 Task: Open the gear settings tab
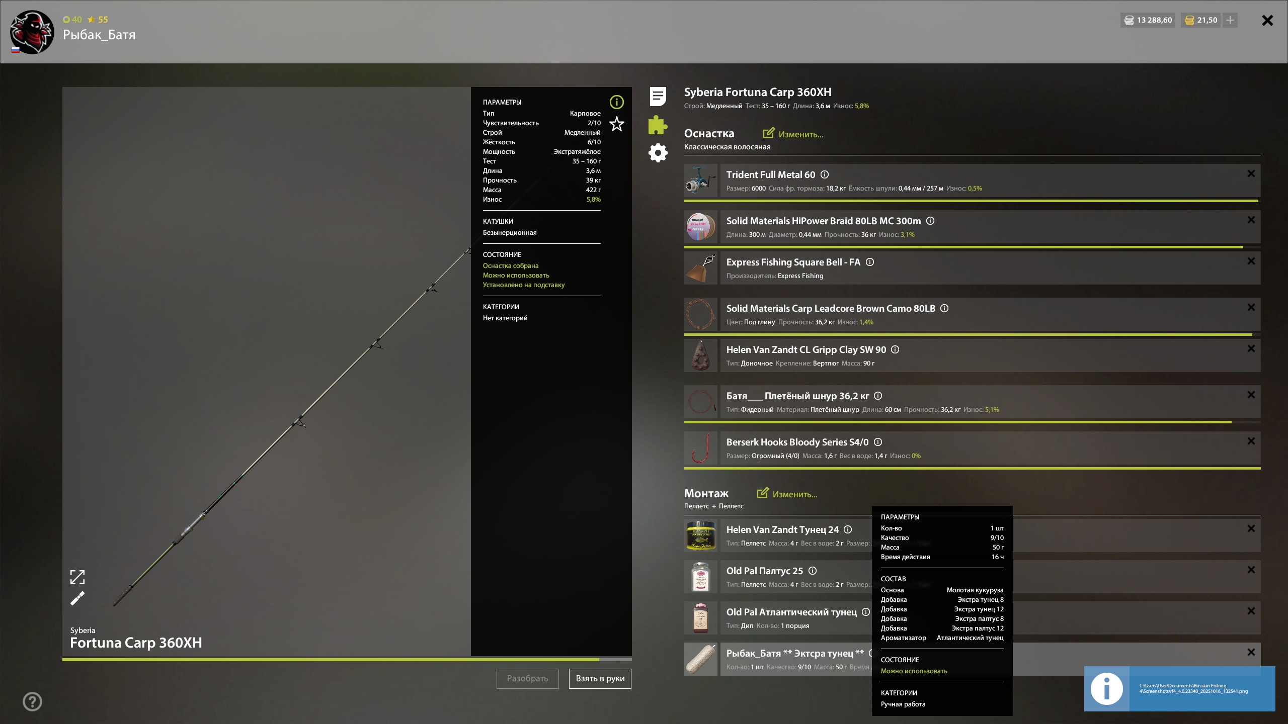point(658,153)
